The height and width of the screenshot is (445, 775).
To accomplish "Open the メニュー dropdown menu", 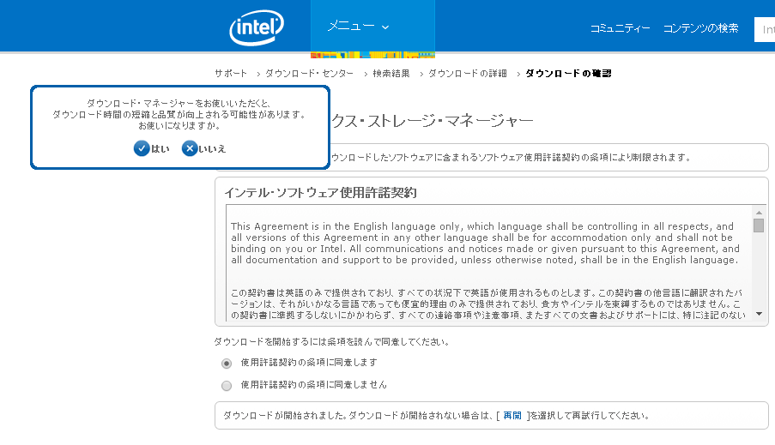I will (372, 27).
